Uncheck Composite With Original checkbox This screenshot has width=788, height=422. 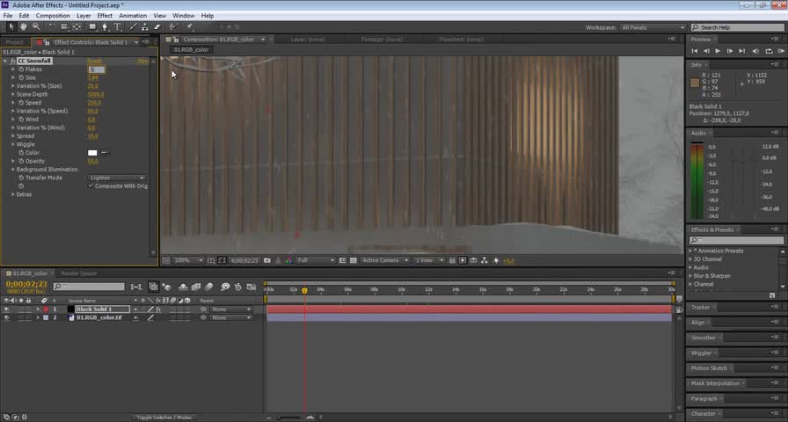(x=91, y=186)
